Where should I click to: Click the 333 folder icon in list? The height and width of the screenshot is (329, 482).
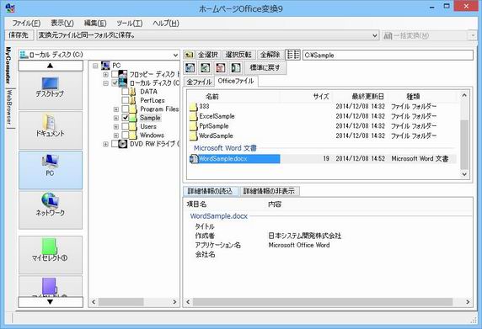[193, 107]
